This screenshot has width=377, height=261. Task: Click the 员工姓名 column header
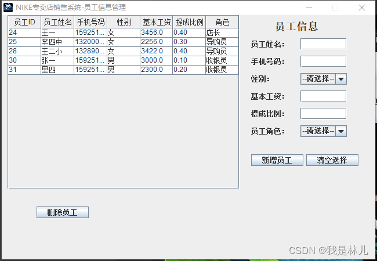coord(57,22)
